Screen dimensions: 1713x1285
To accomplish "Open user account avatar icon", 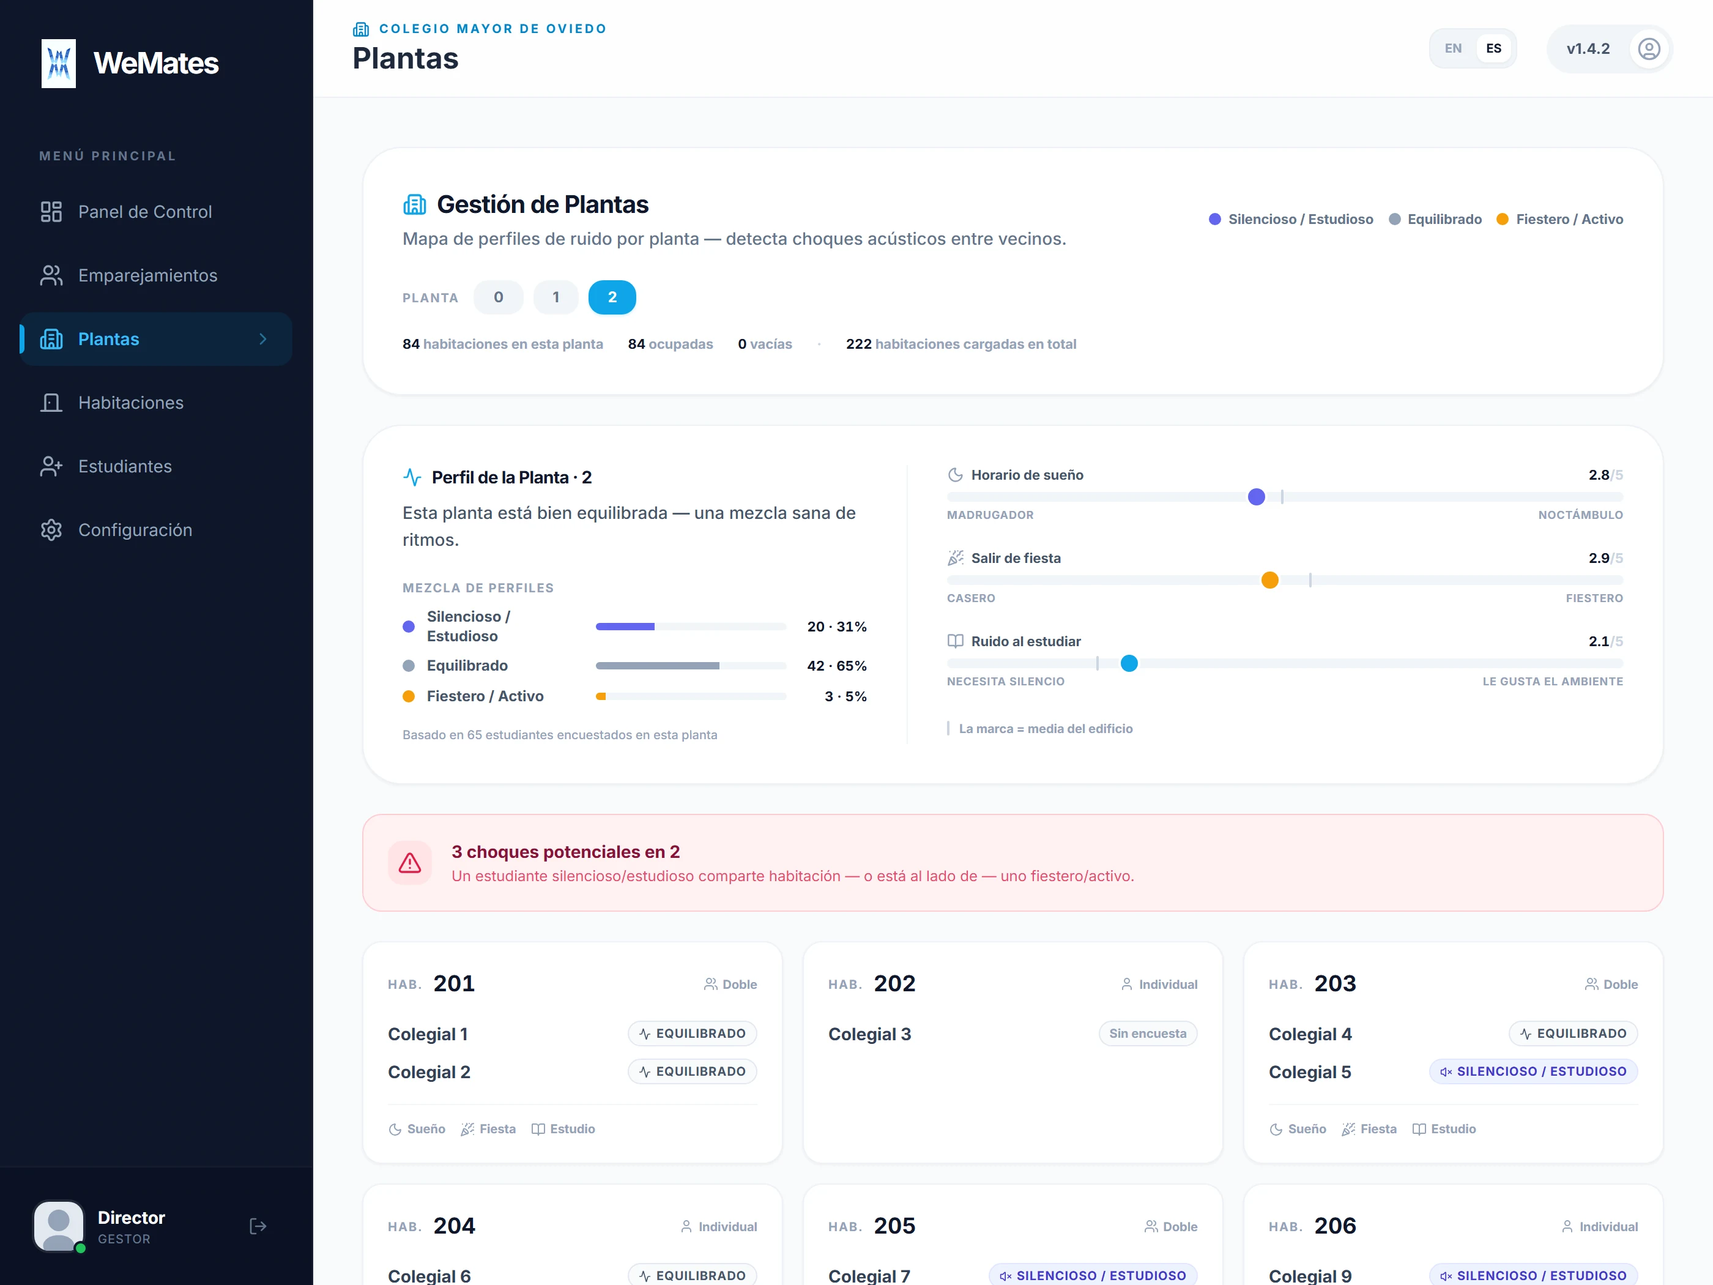I will click(x=1649, y=49).
